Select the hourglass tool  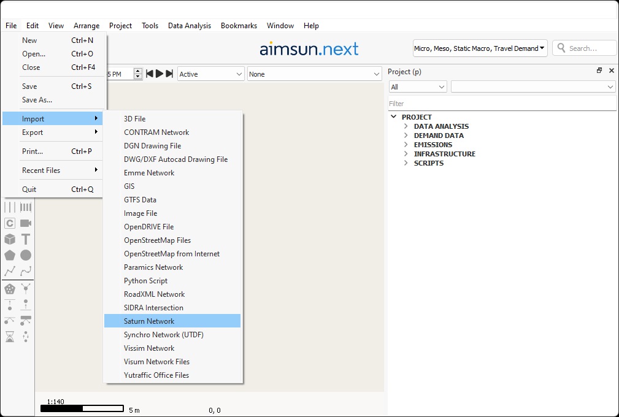10,337
